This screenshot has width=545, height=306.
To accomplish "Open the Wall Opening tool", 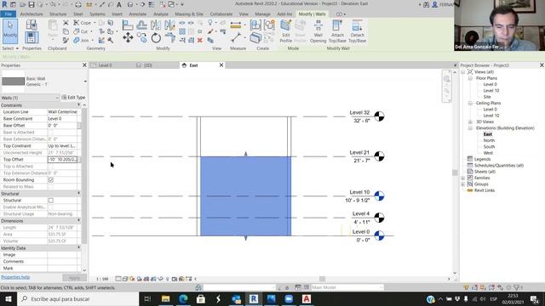I will [x=318, y=31].
